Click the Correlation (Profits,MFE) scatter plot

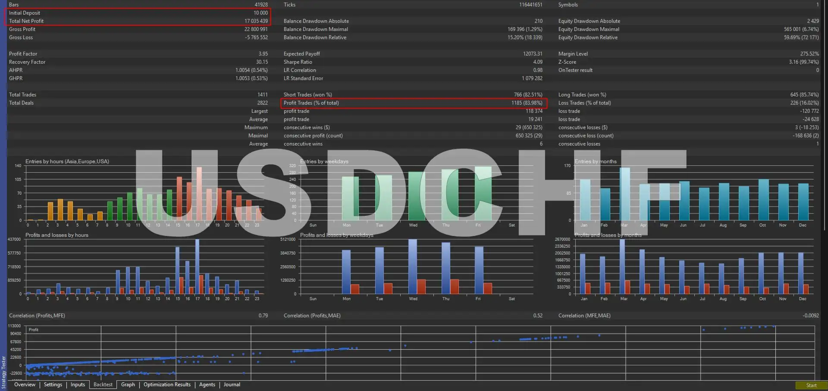[418, 352]
